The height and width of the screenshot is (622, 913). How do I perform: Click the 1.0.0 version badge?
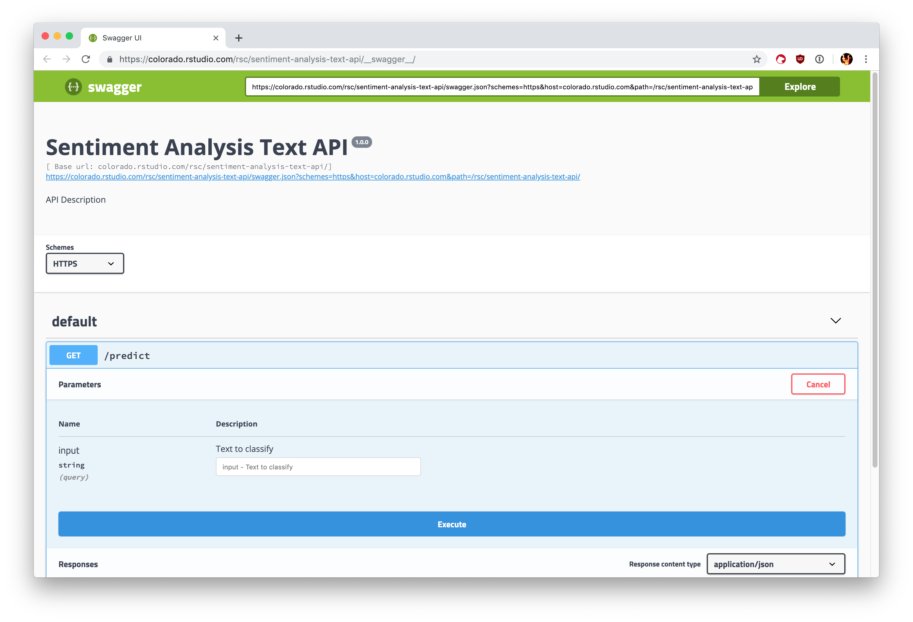pyautogui.click(x=362, y=142)
